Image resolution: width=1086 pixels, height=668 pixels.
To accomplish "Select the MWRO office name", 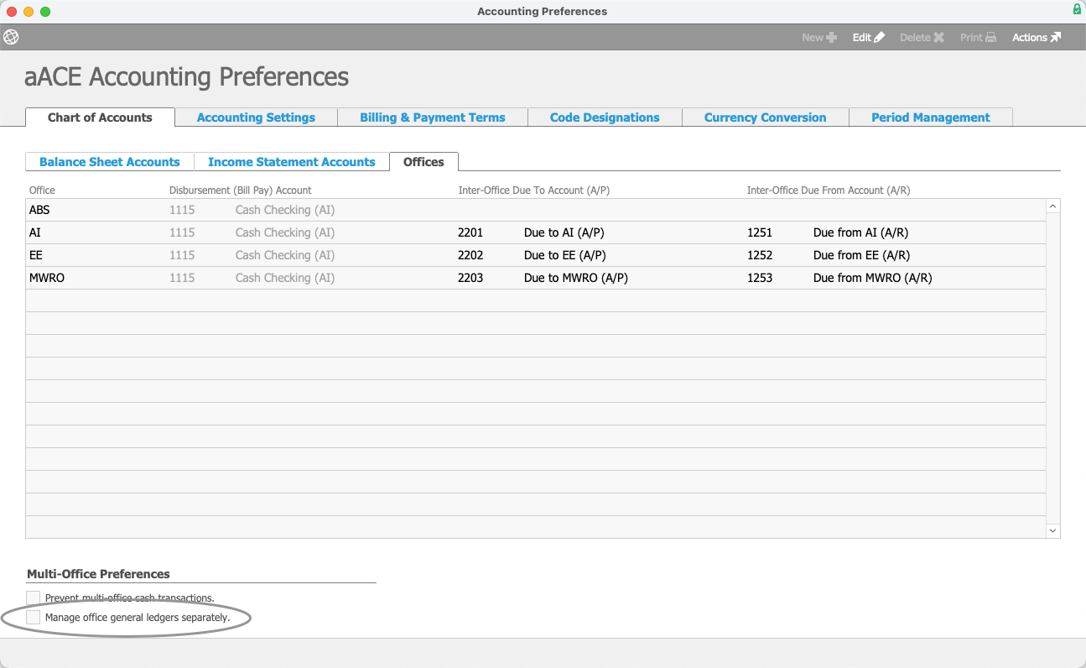I will point(47,278).
